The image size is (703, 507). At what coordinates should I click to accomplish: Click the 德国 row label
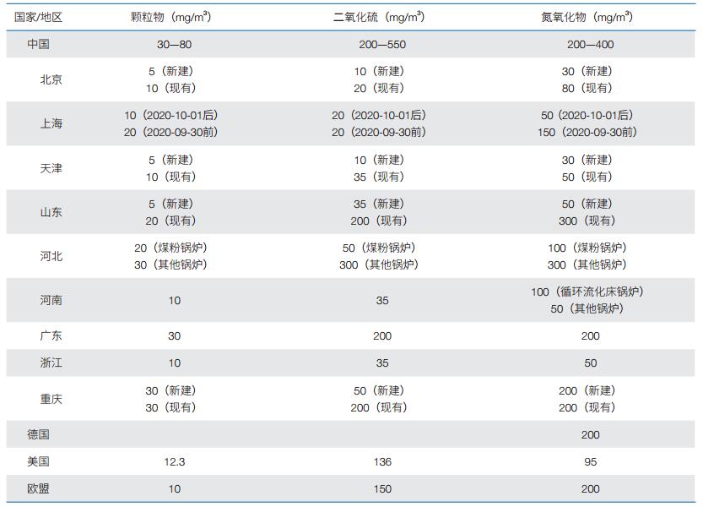click(39, 434)
